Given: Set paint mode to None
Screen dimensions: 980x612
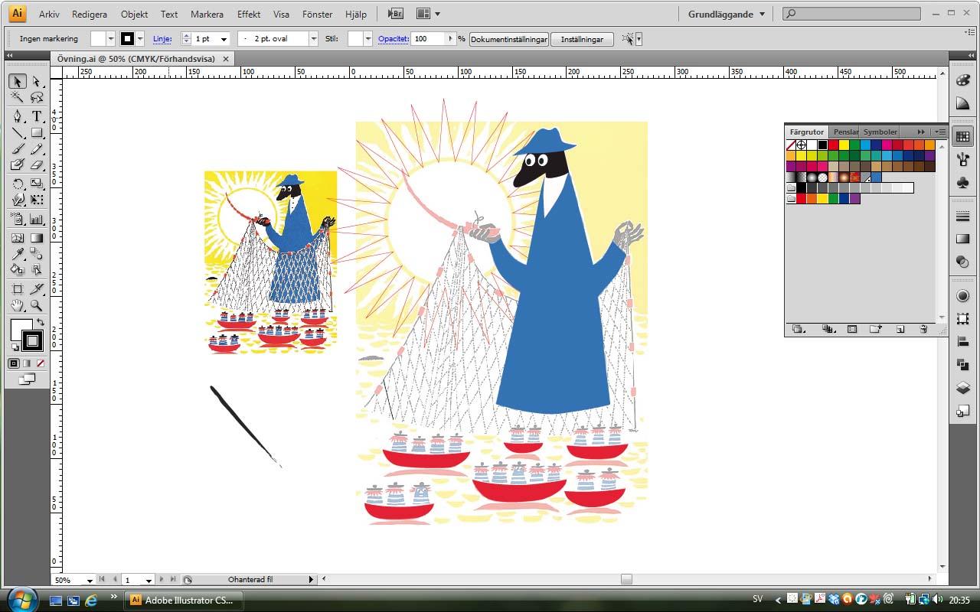Looking at the screenshot, I should (41, 363).
